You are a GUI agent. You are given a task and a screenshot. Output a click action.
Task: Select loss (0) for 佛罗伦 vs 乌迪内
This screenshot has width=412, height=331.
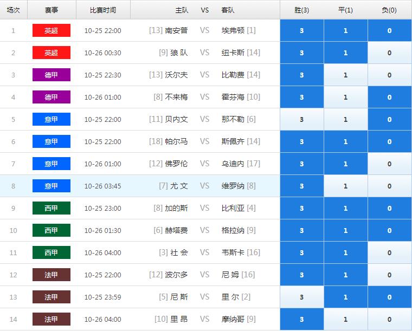click(x=389, y=164)
